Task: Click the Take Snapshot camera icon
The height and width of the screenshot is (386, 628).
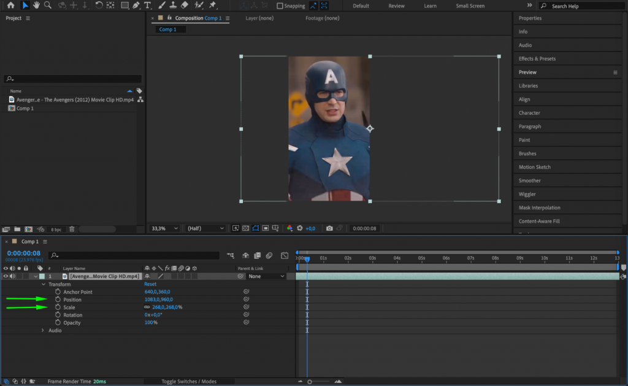Action: pyautogui.click(x=329, y=228)
